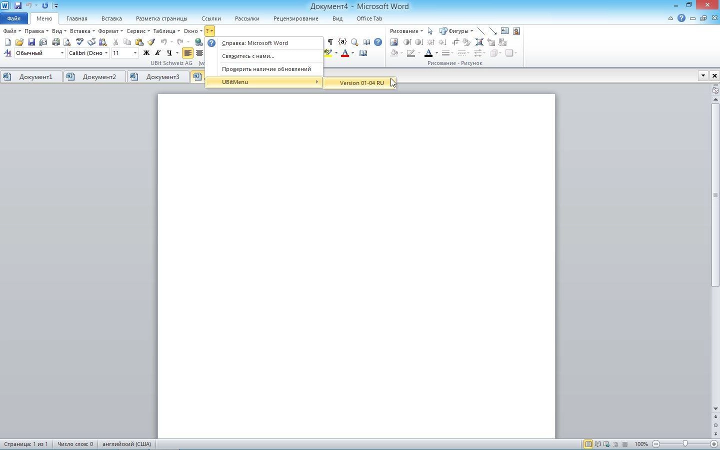The image size is (720, 450).
Task: Open the Разметка страницы ribbon tab
Action: 161,18
